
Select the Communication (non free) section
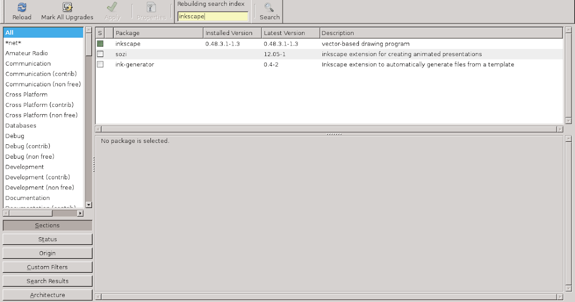coord(43,84)
